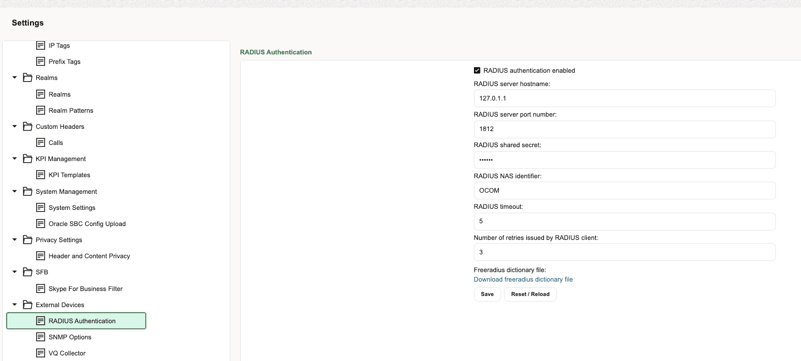Click the Reset / Reload button
The width and height of the screenshot is (801, 361).
pyautogui.click(x=530, y=294)
